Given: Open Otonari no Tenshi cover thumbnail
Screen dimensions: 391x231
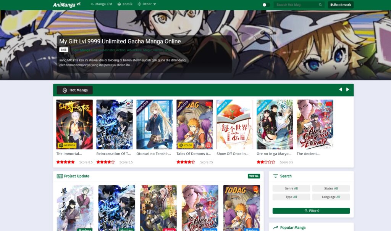Looking at the screenshot, I should [x=155, y=125].
